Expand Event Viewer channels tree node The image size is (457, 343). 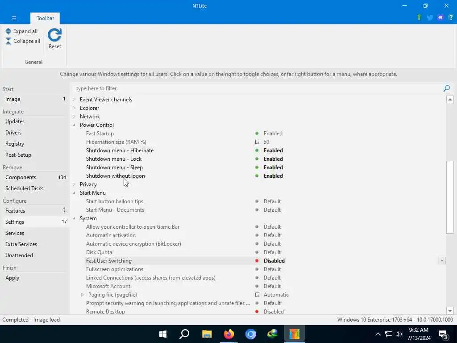click(74, 100)
